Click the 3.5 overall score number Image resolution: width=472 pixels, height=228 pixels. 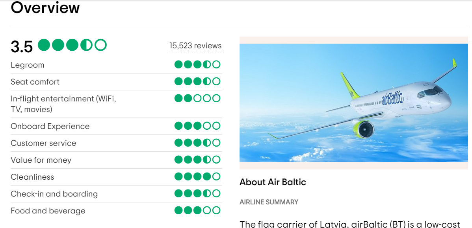click(22, 46)
